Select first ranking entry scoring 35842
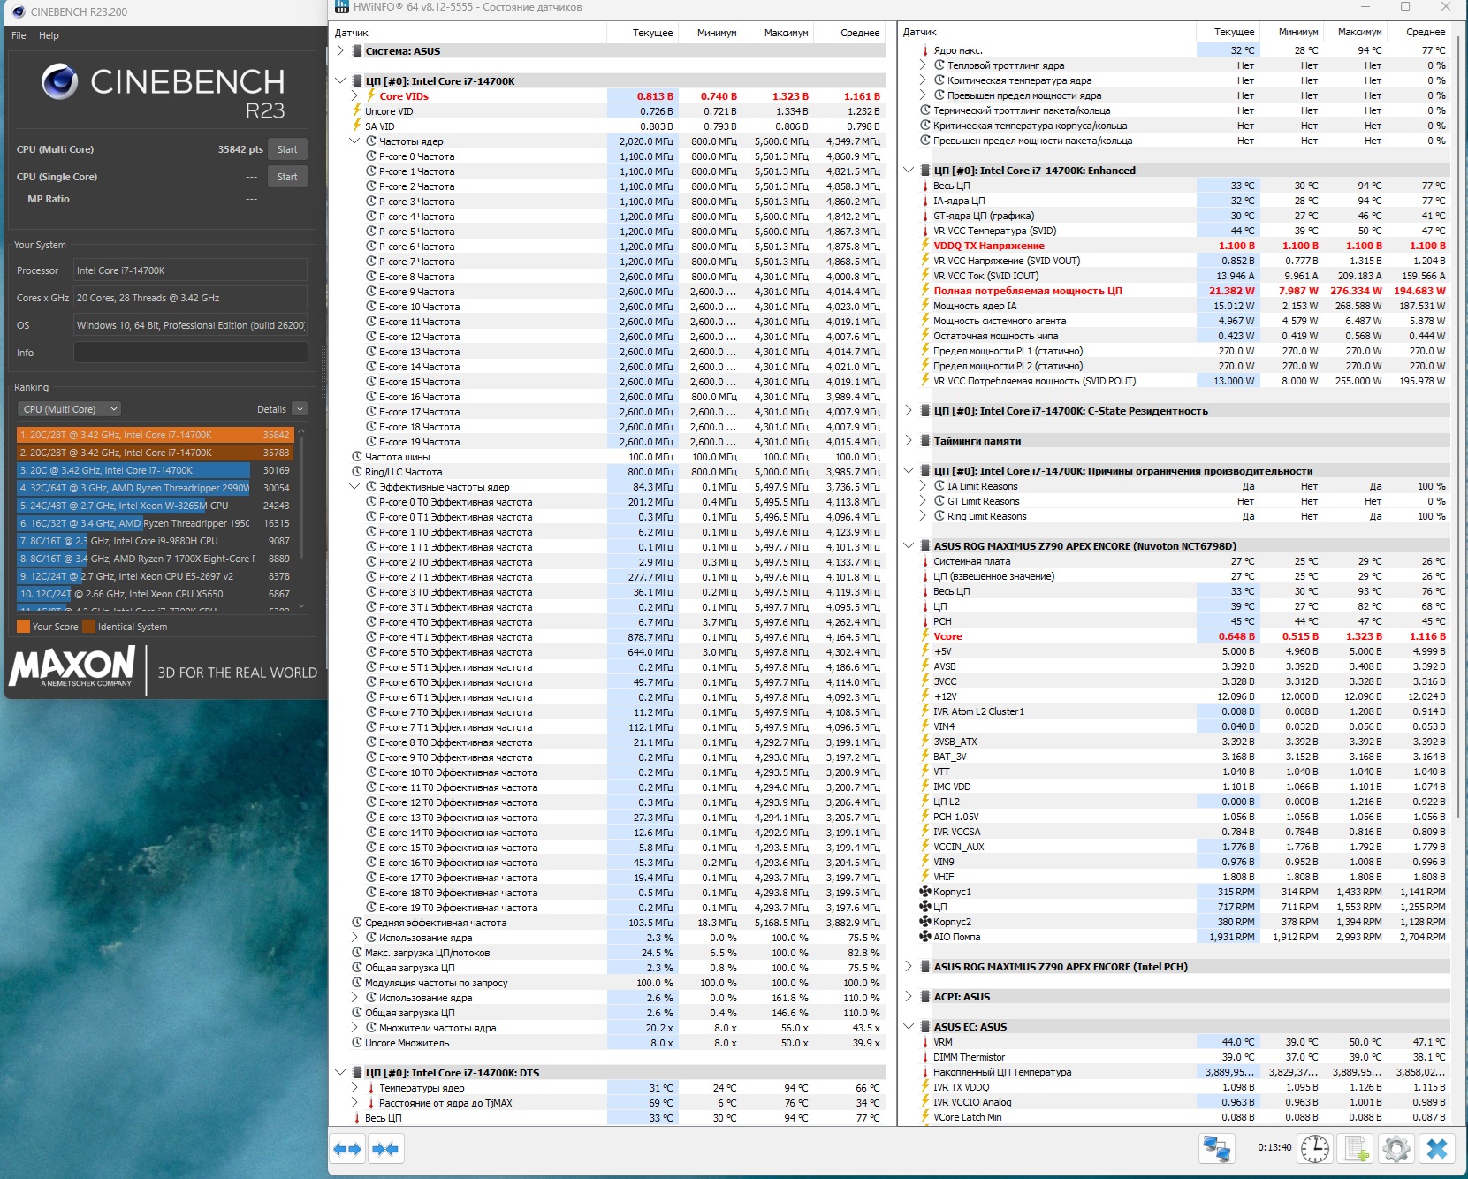The height and width of the screenshot is (1179, 1468). click(x=156, y=435)
